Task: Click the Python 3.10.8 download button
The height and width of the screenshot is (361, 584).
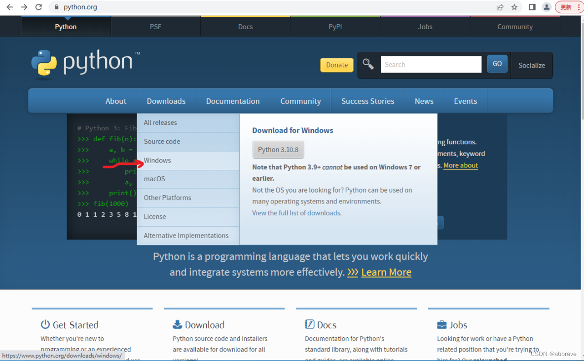Action: pyautogui.click(x=278, y=150)
